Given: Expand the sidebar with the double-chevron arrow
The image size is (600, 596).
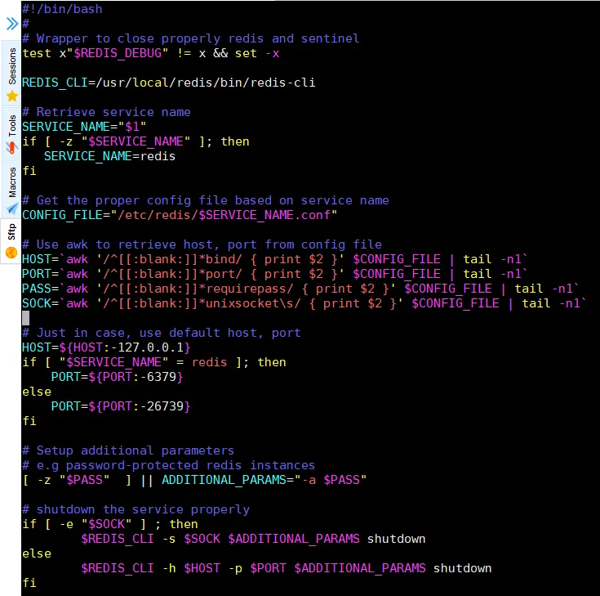Looking at the screenshot, I should tap(12, 24).
